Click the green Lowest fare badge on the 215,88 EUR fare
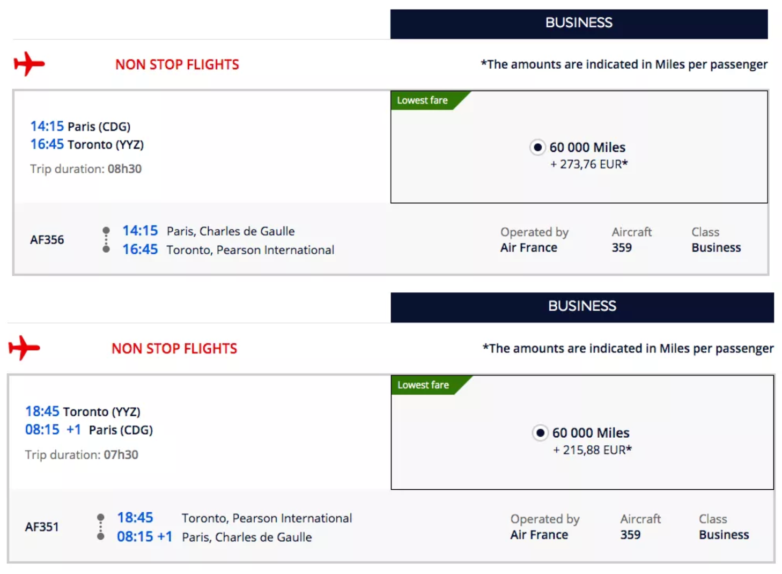 tap(424, 385)
